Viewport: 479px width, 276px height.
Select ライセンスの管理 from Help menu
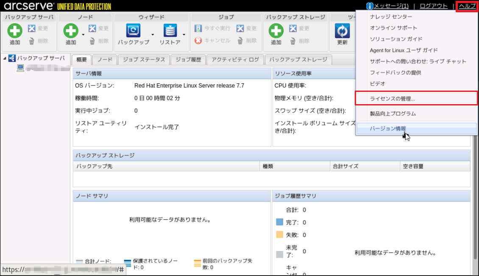[392, 99]
